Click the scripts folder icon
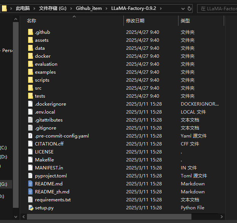This screenshot has height=223, width=237. pyautogui.click(x=30, y=80)
